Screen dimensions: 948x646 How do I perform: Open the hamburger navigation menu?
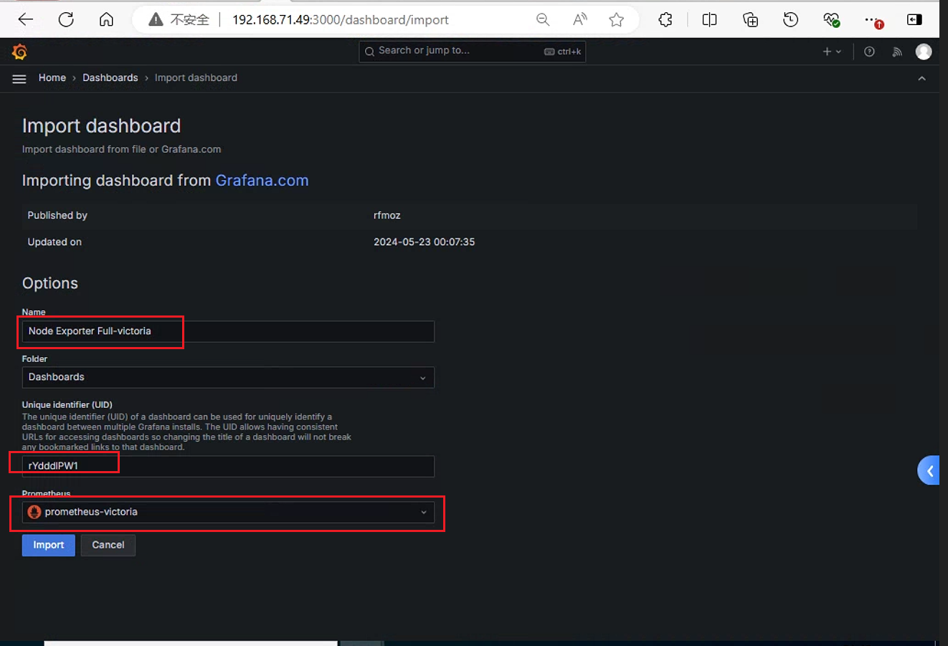pos(19,78)
